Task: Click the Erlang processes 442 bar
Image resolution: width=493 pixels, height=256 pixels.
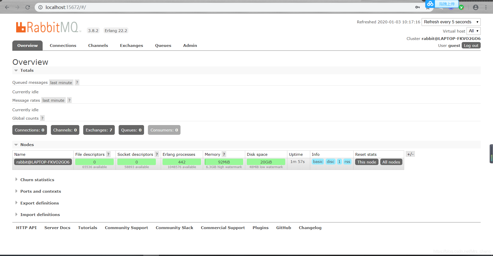Action: click(x=182, y=162)
